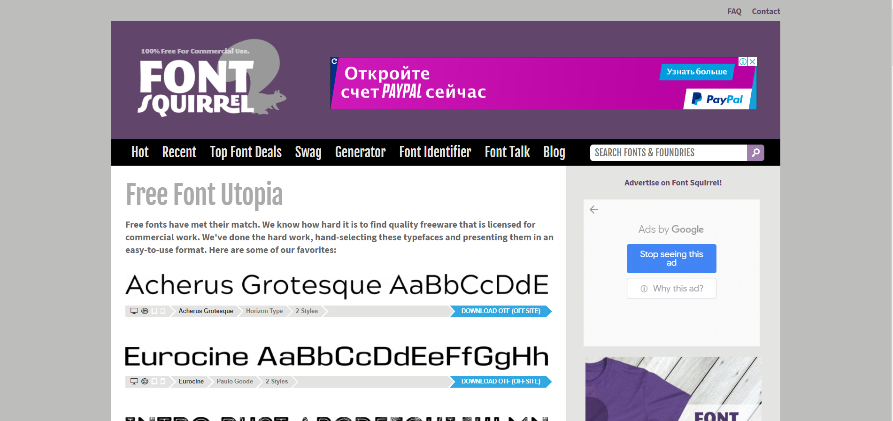The image size is (893, 421).
Task: Click the ebook tablet icon for Acherus Grotesque
Action: pos(154,311)
